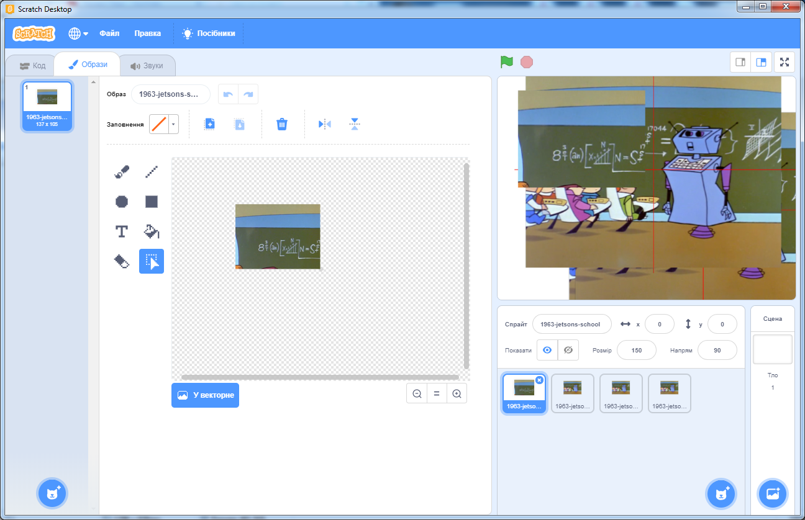The height and width of the screenshot is (520, 805).
Task: Activate the Select marquee tool
Action: [152, 261]
